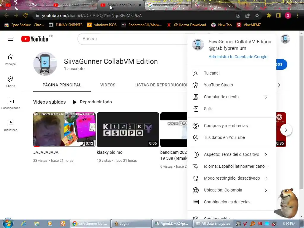Viewport: 304px width, 228px height.
Task: Open the VineMEMZ bookmark
Action: tap(249, 25)
